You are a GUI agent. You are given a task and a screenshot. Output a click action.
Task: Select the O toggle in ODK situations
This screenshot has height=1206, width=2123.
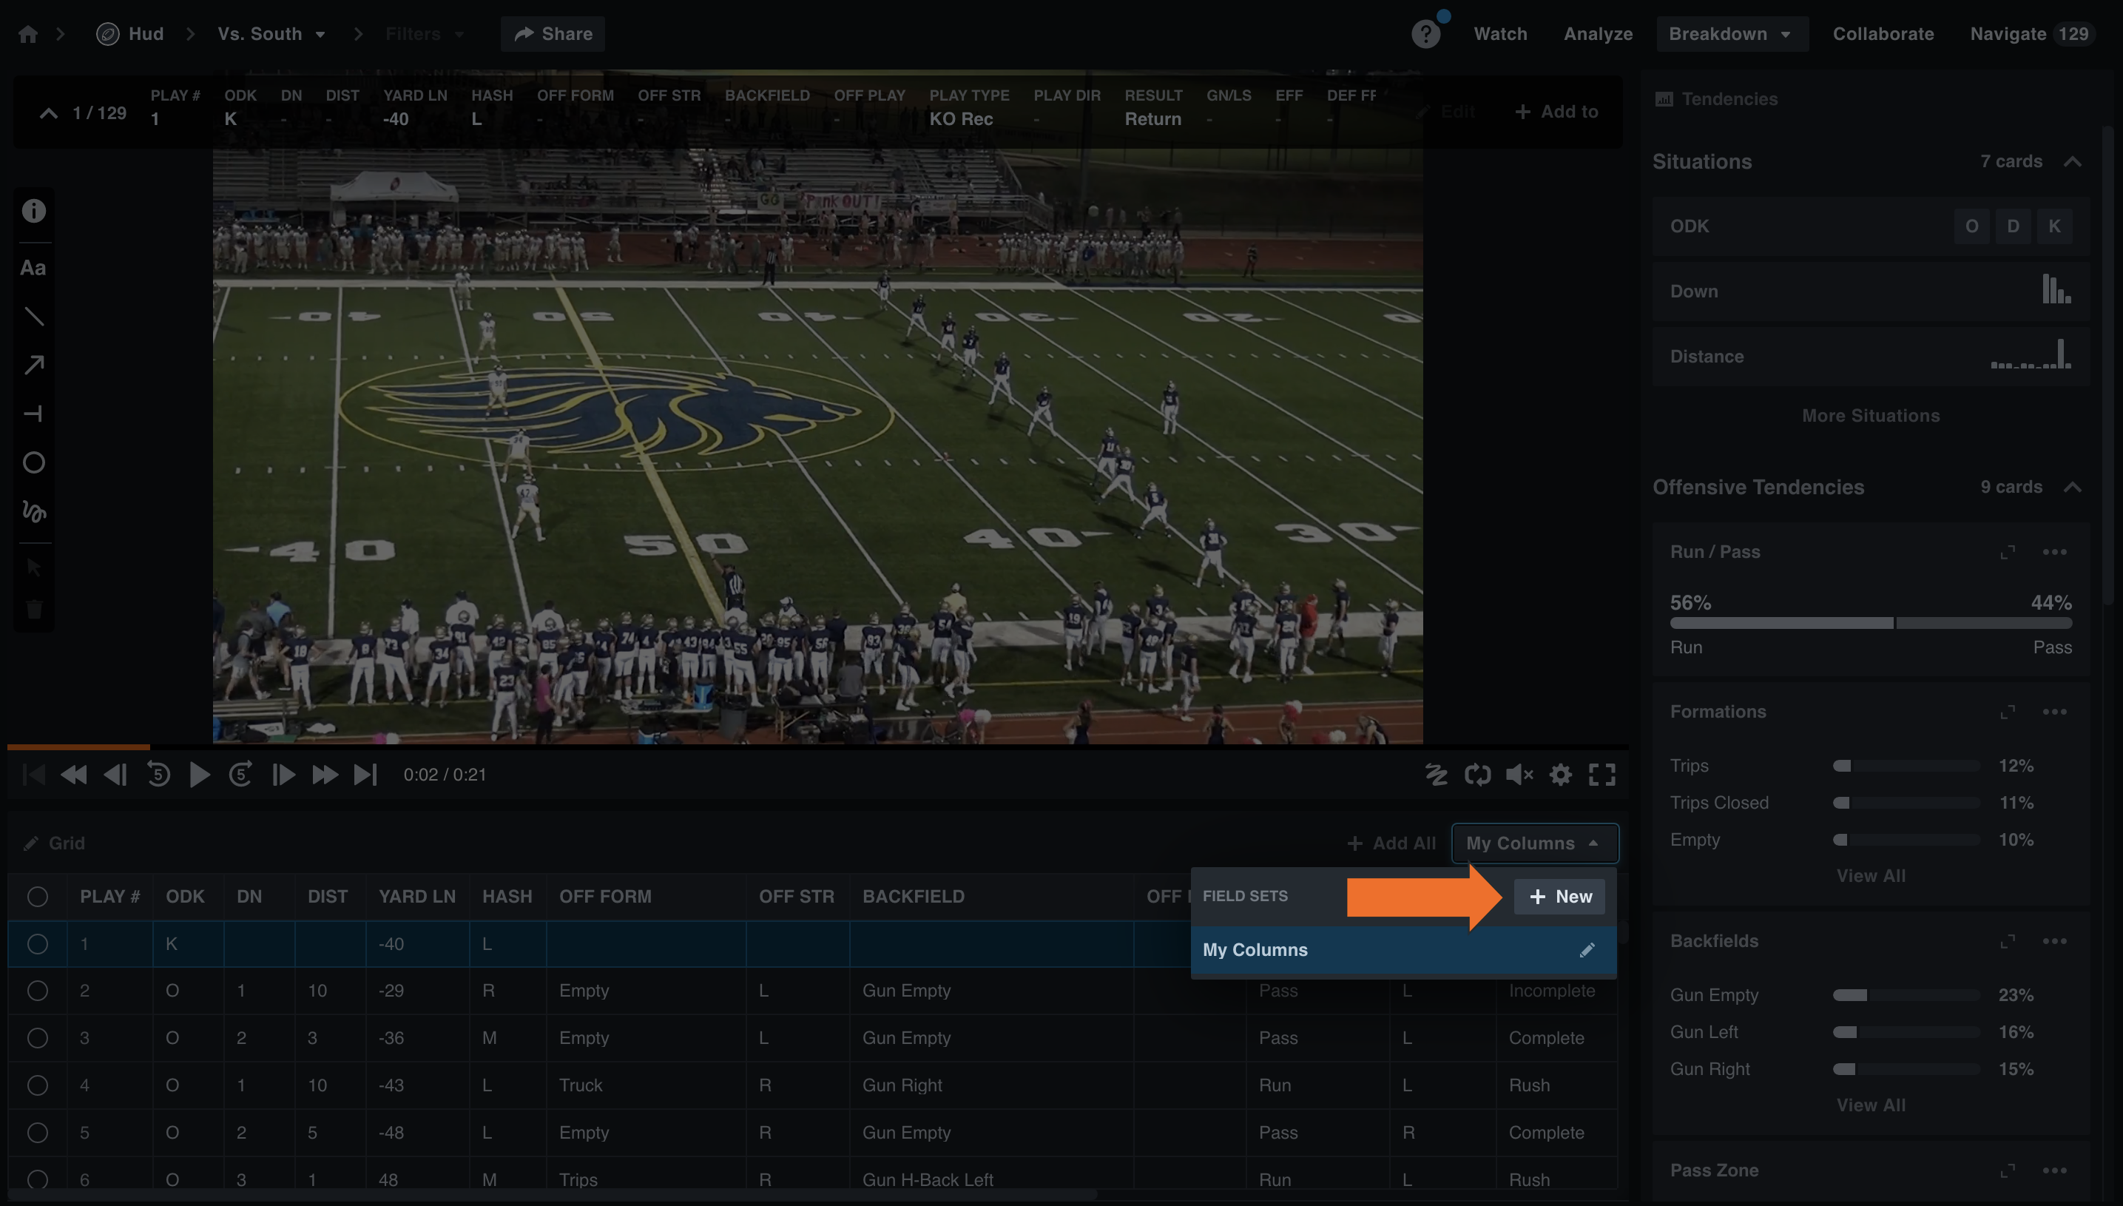[1971, 226]
